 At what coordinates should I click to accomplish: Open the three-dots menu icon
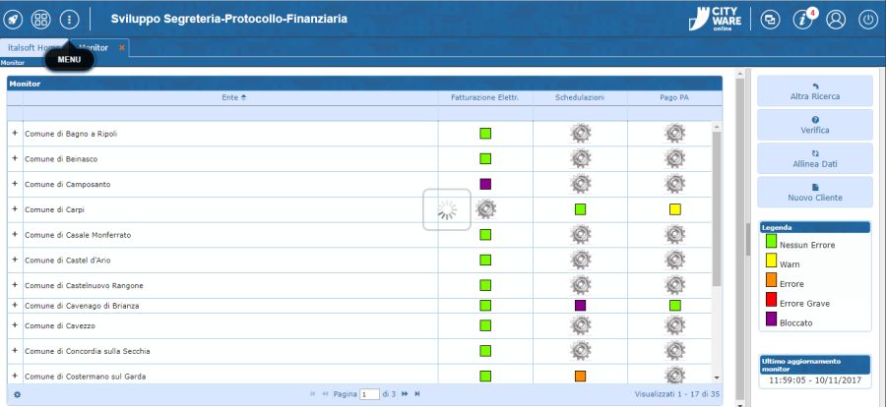click(x=69, y=19)
